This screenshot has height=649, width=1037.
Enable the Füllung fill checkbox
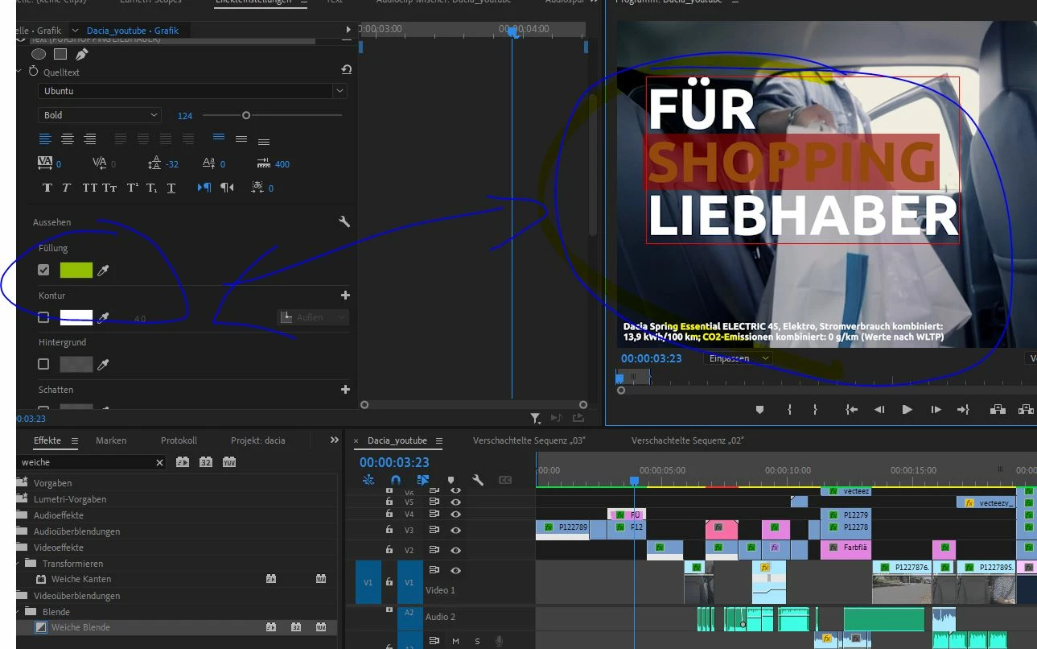coord(44,271)
